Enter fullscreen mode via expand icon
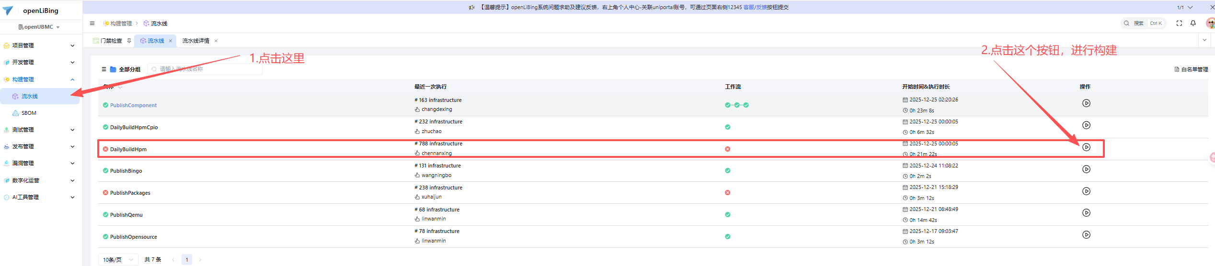Image resolution: width=1215 pixels, height=266 pixels. (1179, 23)
